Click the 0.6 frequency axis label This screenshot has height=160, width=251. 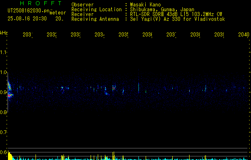tap(4, 152)
